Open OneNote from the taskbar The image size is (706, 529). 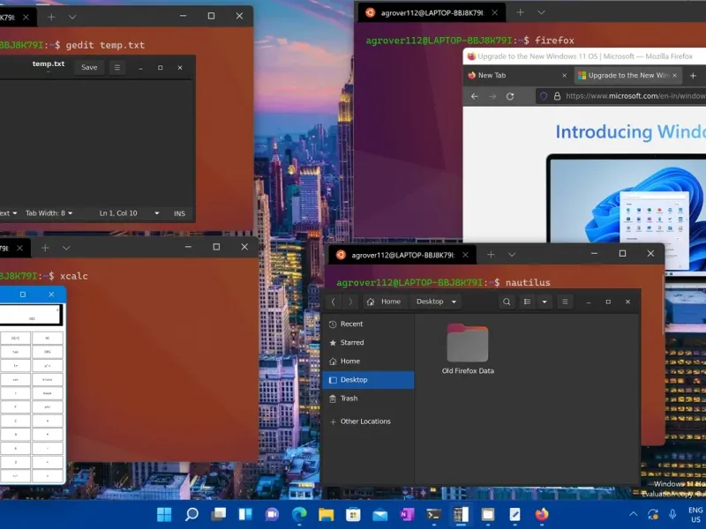coord(407,514)
